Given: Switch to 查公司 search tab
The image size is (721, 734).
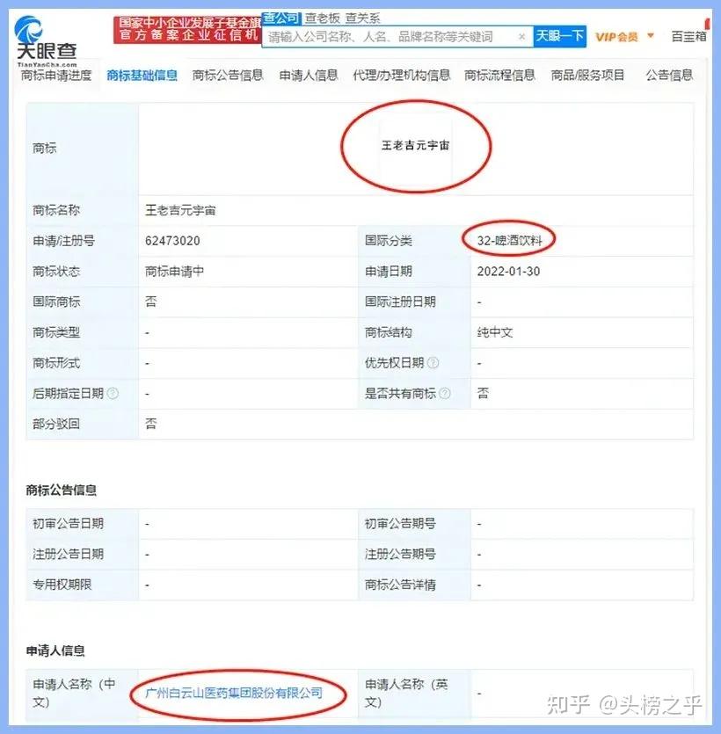Looking at the screenshot, I should pos(280,18).
